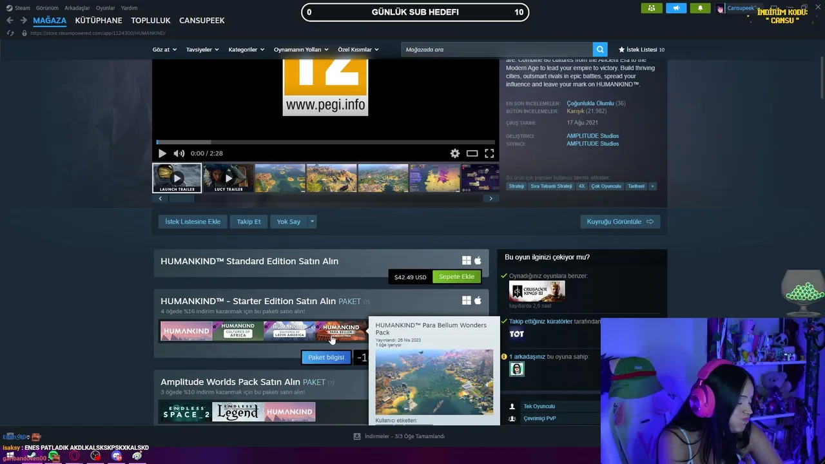Expand the Kategoriler dropdown menu
This screenshot has height=464, width=825.
tap(246, 50)
